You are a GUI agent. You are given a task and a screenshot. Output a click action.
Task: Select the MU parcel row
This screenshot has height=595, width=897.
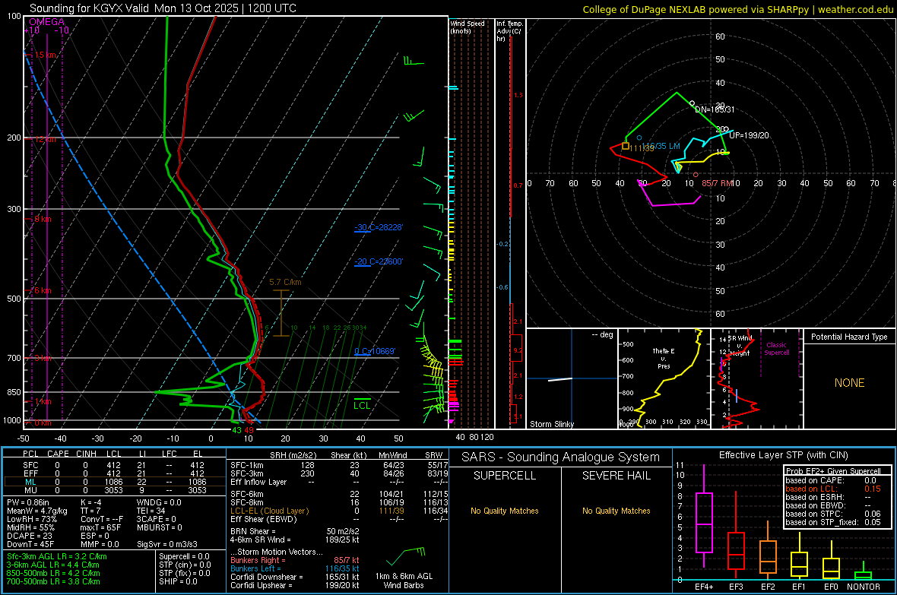pyautogui.click(x=115, y=490)
